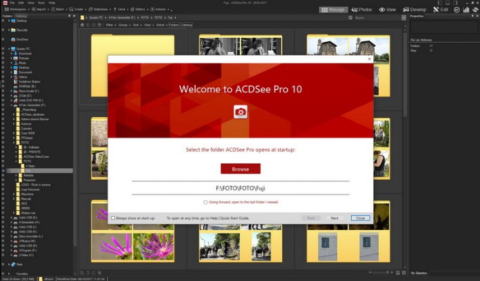Pin the Folders pane with the pin icon
Image resolution: width=480 pixels, height=281 pixels.
pyautogui.click(x=69, y=16)
